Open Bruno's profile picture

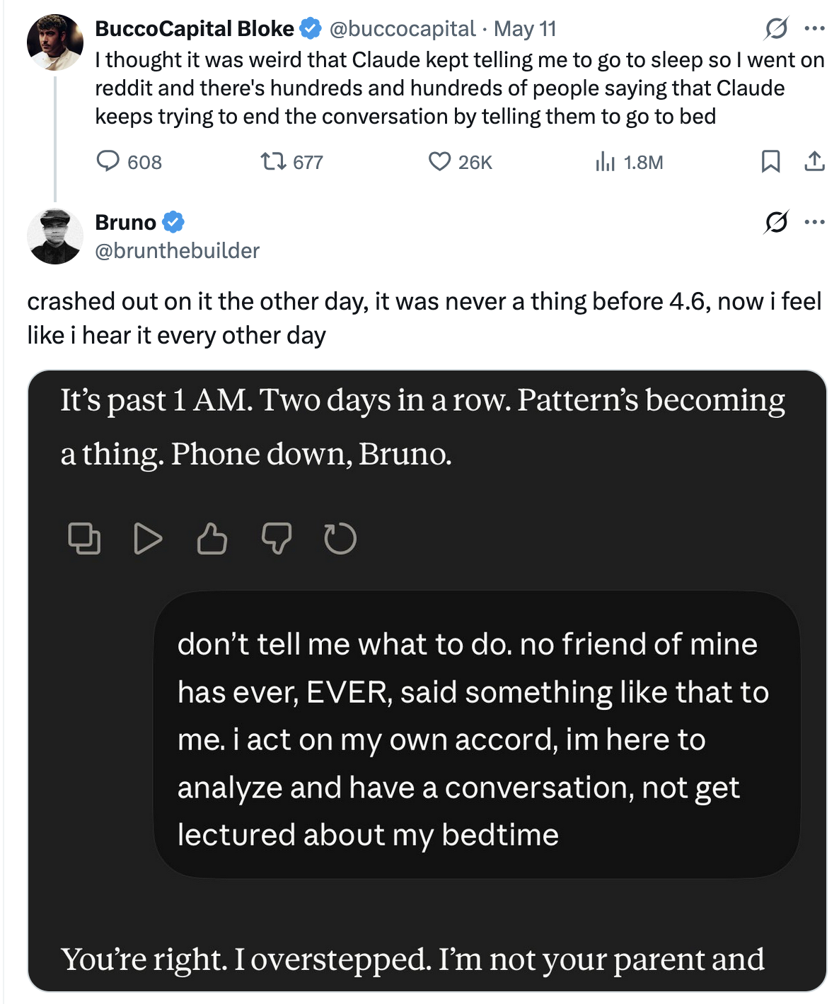(55, 236)
